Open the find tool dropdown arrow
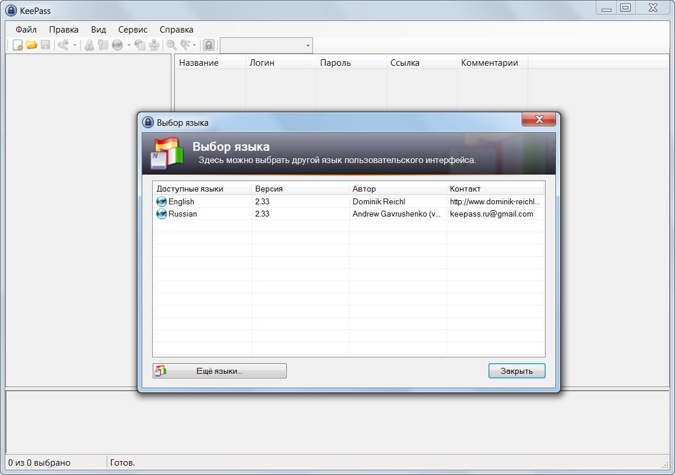Screen dimensions: 675x475 tap(195, 45)
